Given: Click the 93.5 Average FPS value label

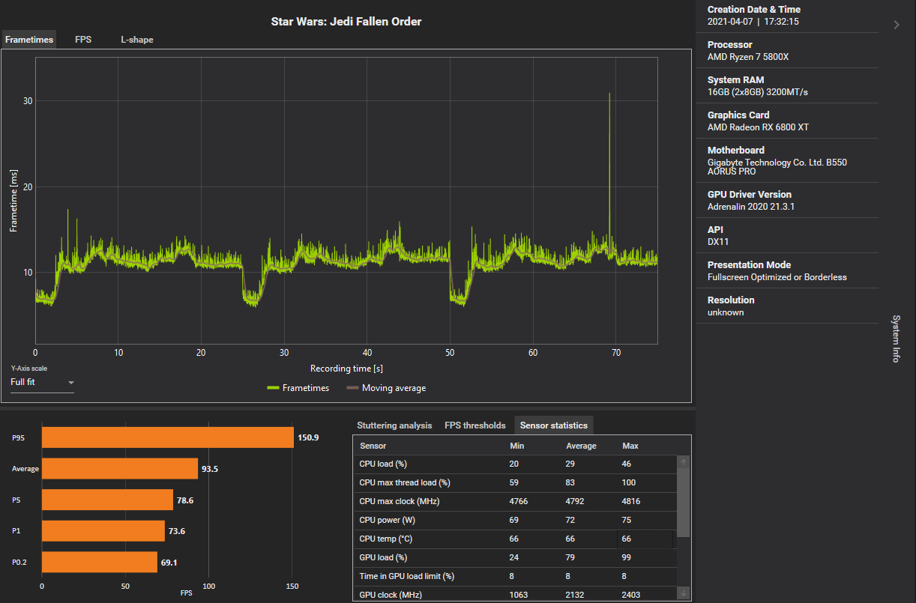Looking at the screenshot, I should click(210, 469).
